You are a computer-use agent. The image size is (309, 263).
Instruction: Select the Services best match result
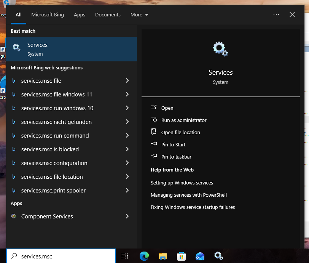point(72,49)
